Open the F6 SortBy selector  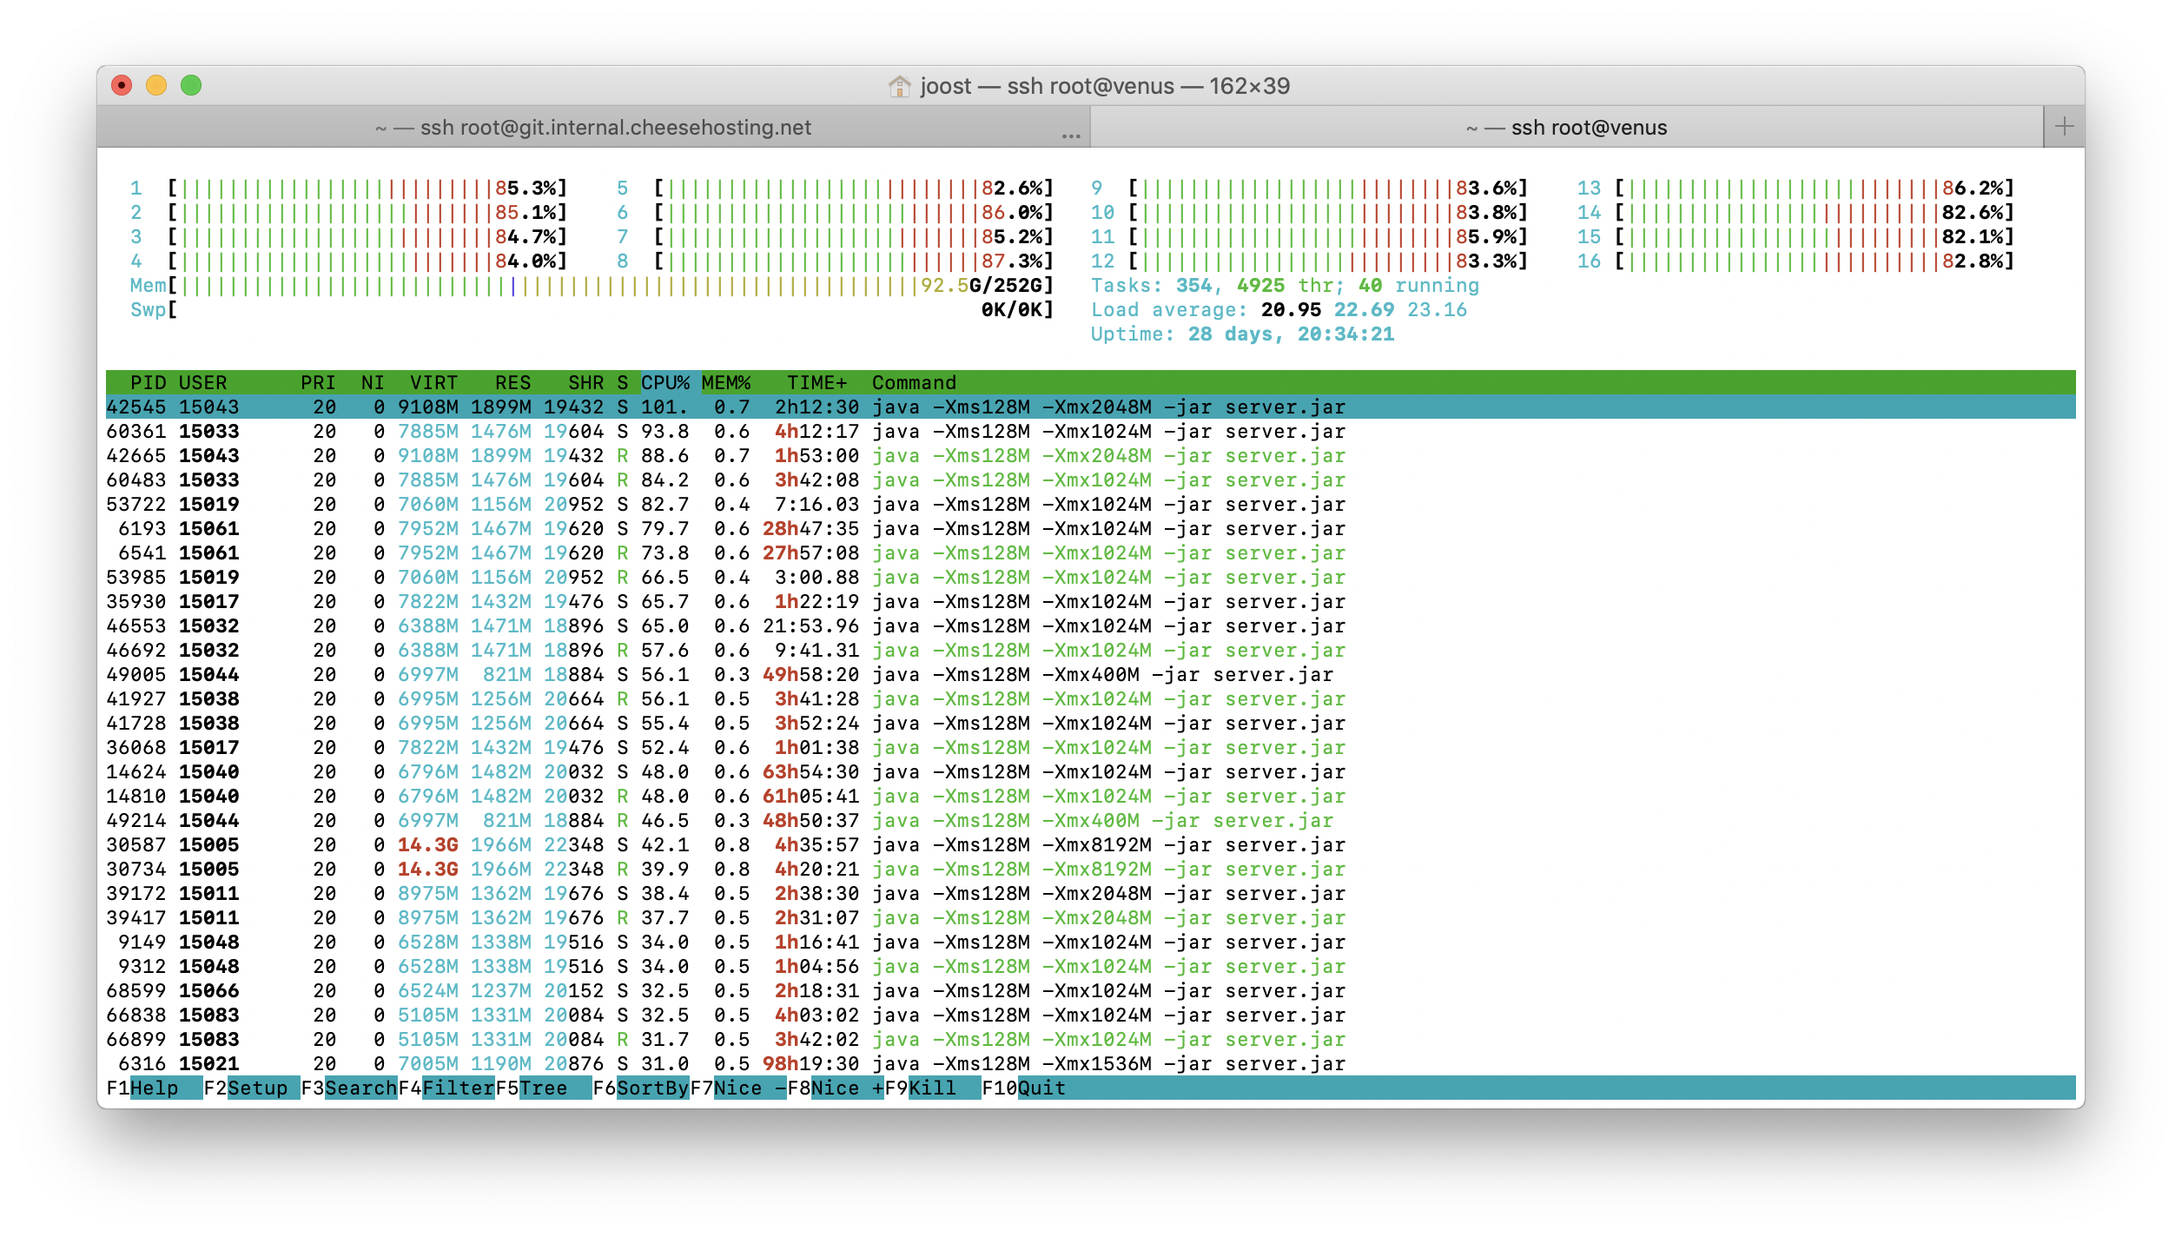pos(651,1088)
